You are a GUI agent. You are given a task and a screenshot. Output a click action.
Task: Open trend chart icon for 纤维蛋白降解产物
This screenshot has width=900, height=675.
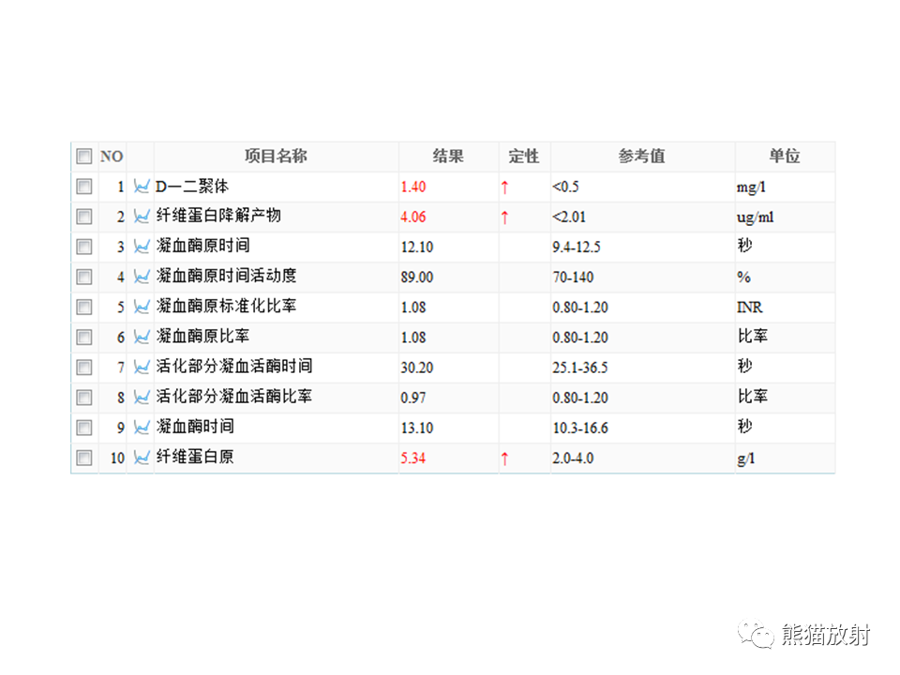[x=142, y=217]
